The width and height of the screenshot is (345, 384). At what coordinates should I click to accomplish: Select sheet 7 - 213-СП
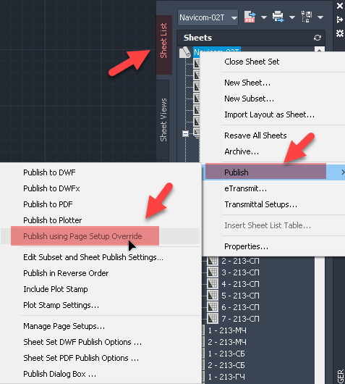(240, 319)
